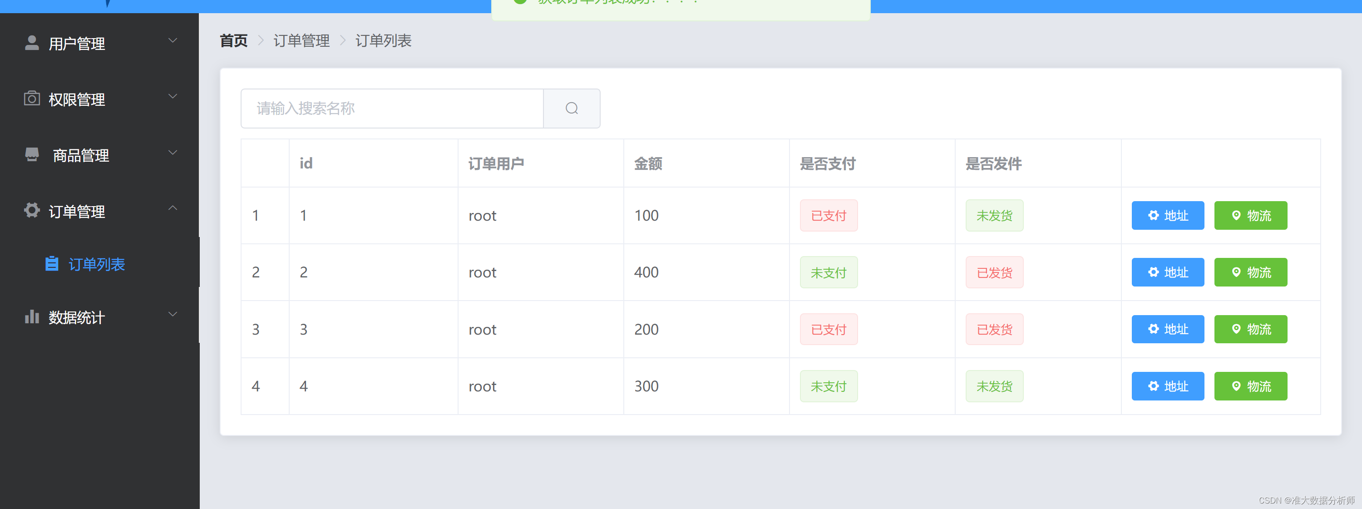Click 物流 button for order 300
This screenshot has height=509, width=1362.
(x=1250, y=386)
